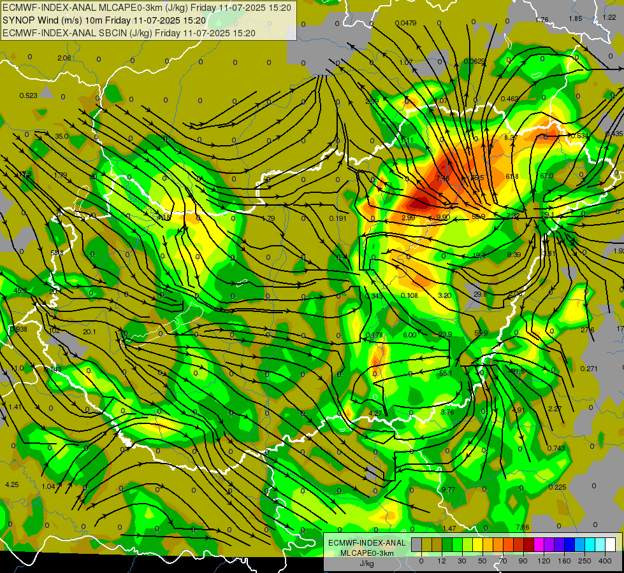Click the station value 58.8
This screenshot has height=573, width=624.
point(57,253)
